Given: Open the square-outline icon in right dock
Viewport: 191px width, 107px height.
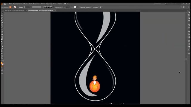Looking at the screenshot, I should click(189, 41).
